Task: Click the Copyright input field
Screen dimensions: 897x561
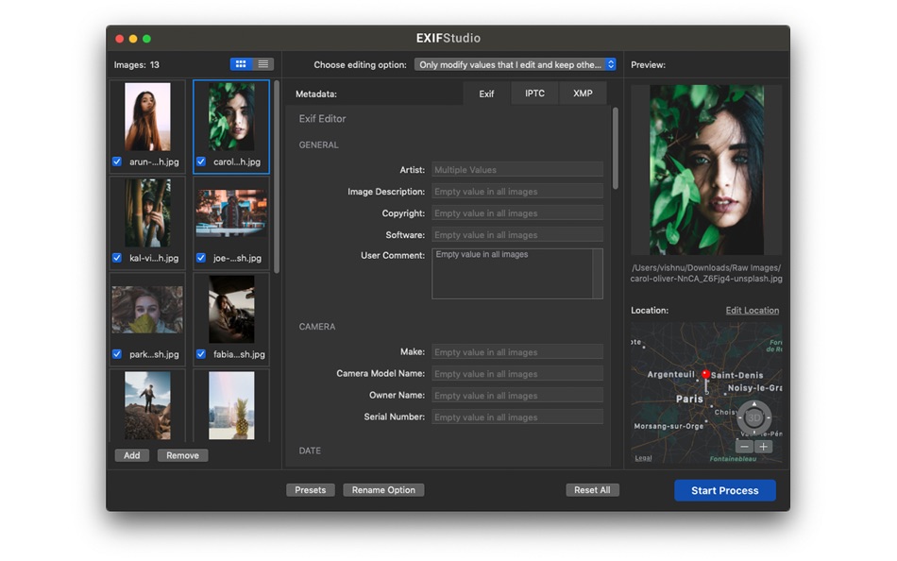Action: tap(517, 212)
